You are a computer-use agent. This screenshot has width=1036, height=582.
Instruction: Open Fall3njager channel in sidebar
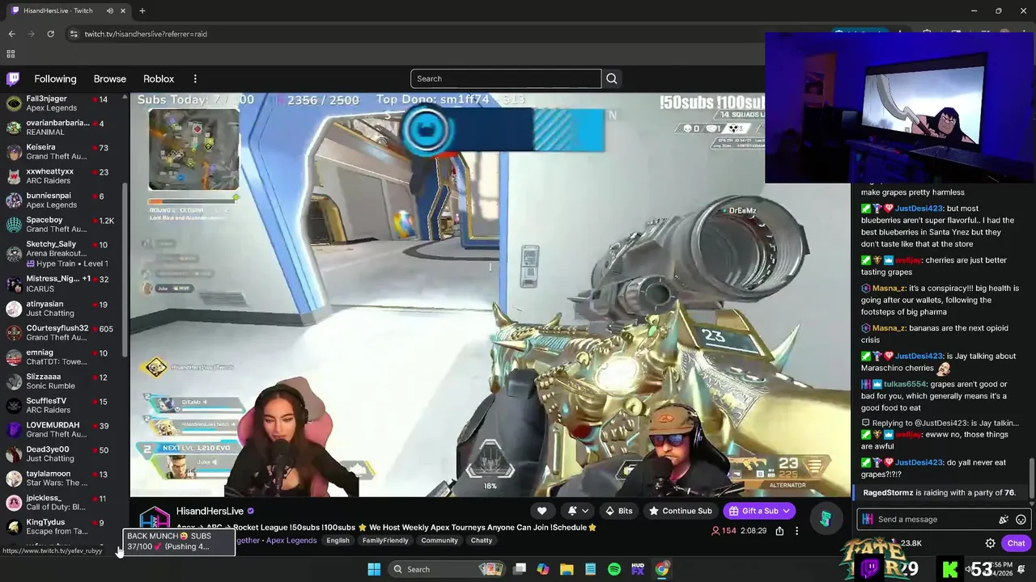click(63, 103)
